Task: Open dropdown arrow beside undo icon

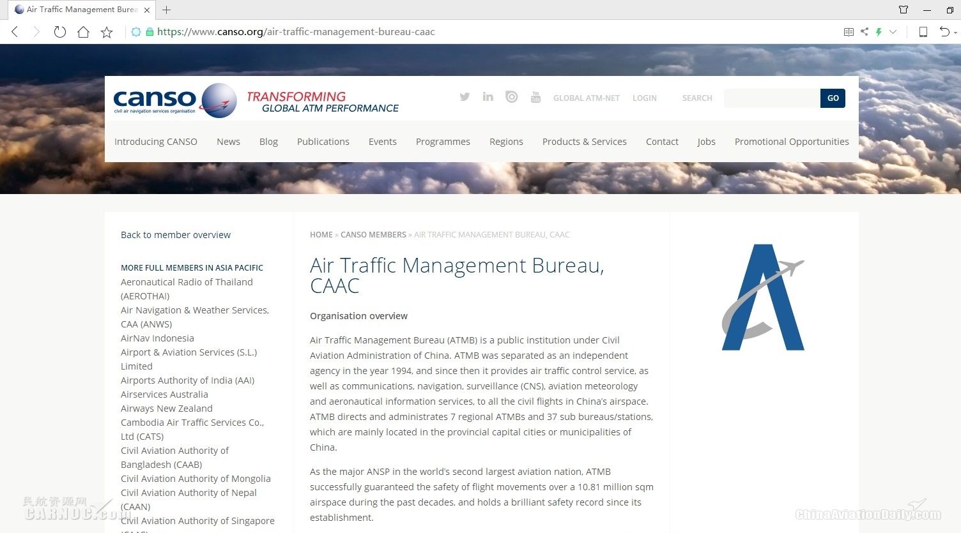Action: coord(956,33)
